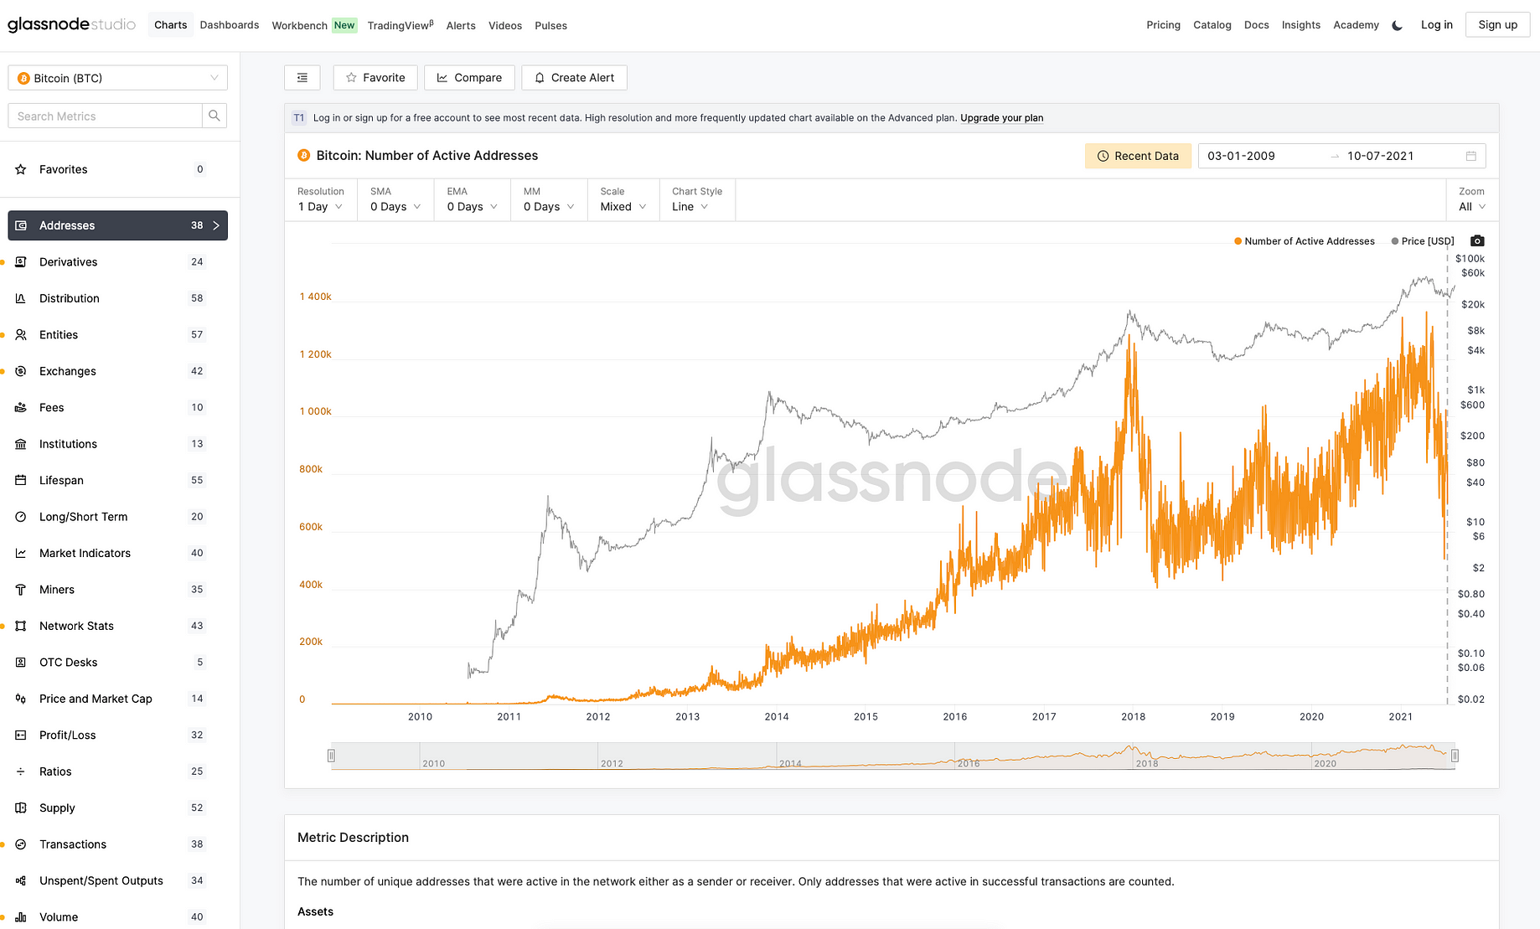
Task: Click the Miners category icon
Action: 21,590
